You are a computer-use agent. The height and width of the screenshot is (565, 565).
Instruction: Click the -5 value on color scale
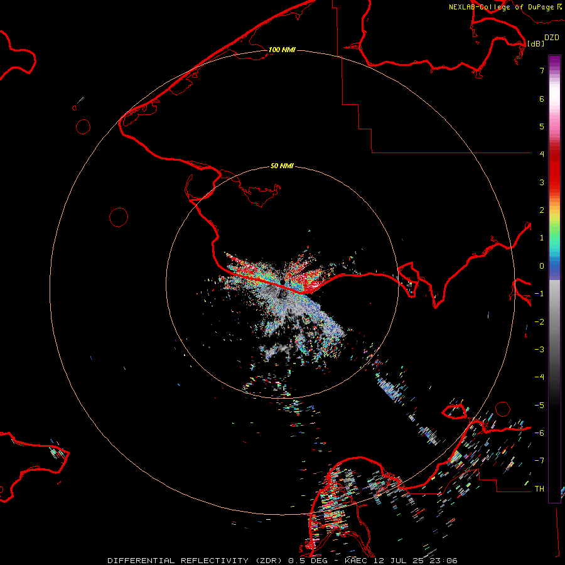(x=539, y=406)
